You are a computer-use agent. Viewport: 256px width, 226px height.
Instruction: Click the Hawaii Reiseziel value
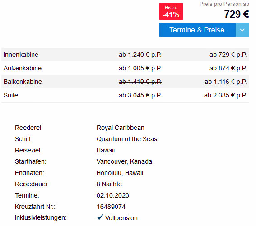coord(106,150)
